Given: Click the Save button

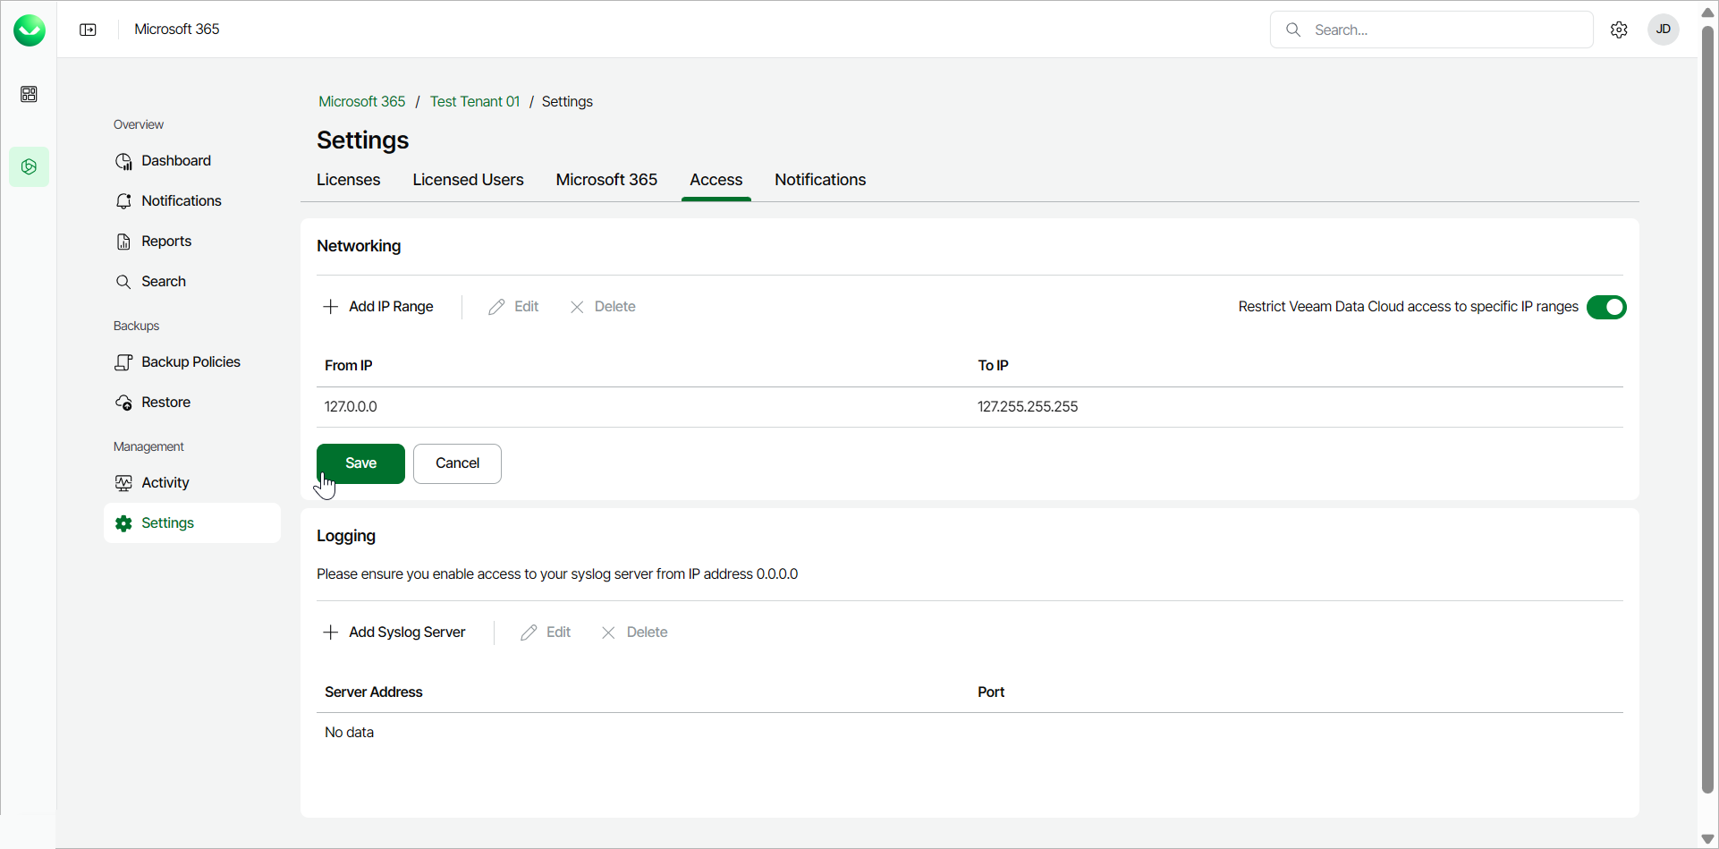Looking at the screenshot, I should [360, 463].
